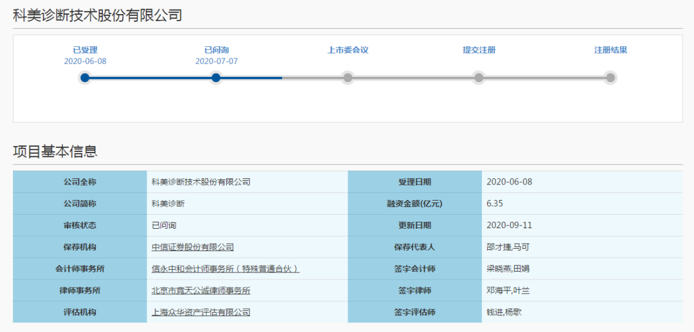The image size is (694, 332).
Task: Select the 上市委会议 stage label
Action: pyautogui.click(x=348, y=50)
